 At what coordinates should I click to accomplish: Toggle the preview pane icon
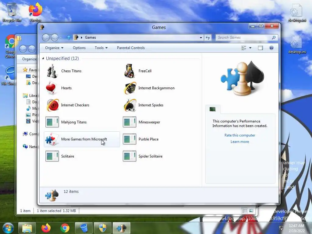[260, 48]
